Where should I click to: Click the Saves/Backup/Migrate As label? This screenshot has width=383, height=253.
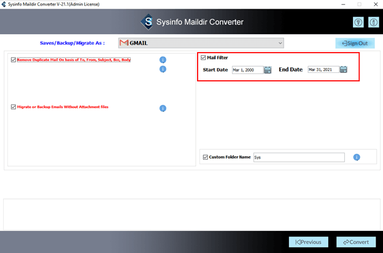(x=72, y=43)
